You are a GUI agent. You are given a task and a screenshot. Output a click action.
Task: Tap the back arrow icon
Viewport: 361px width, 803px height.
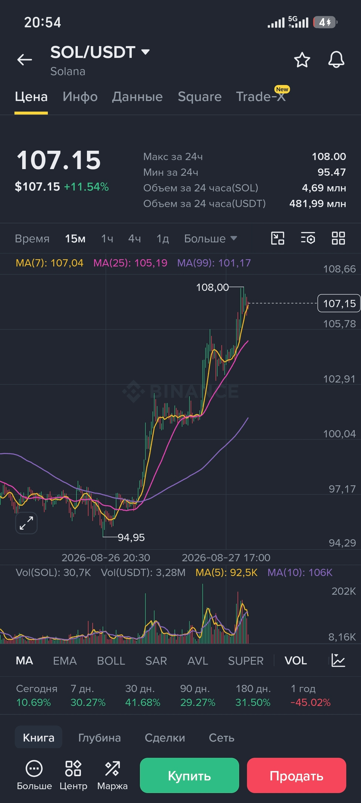click(x=25, y=60)
